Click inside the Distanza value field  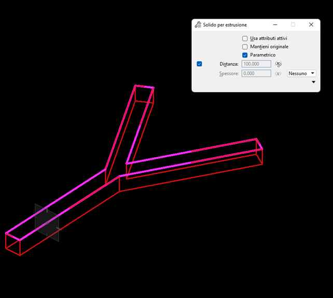(256, 64)
